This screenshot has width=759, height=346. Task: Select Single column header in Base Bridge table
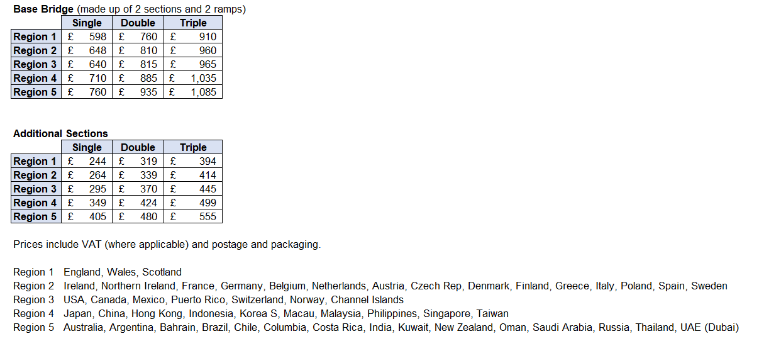click(87, 23)
